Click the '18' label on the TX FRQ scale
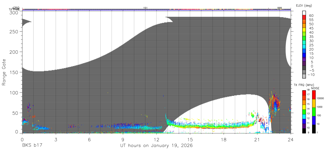 coord(309,90)
